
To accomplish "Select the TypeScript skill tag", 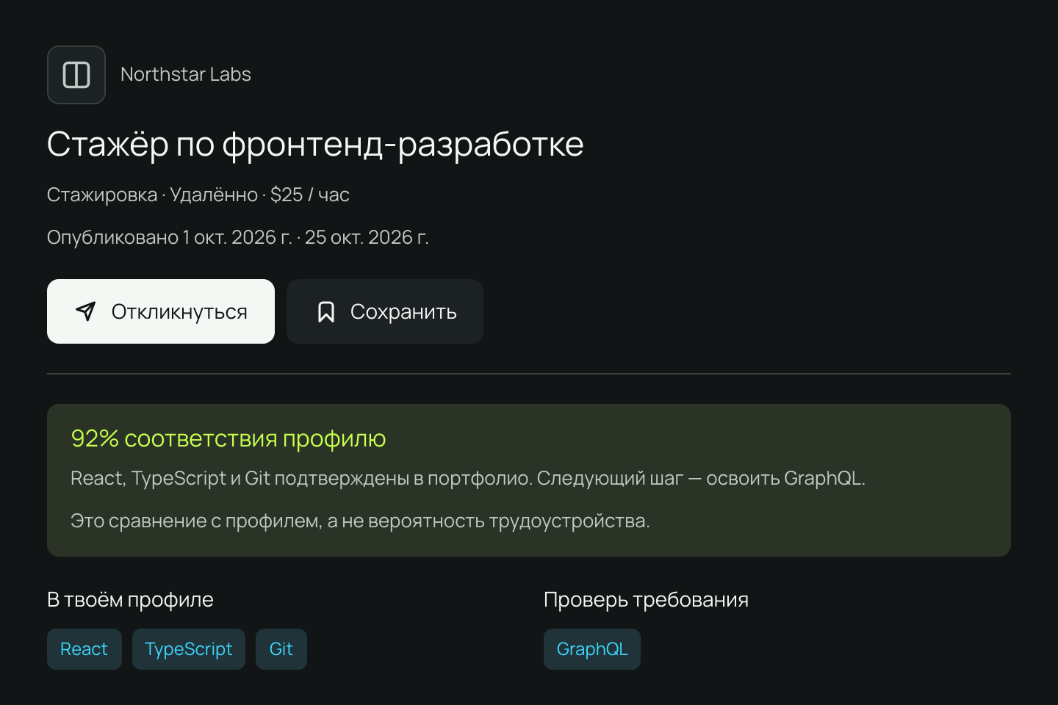I will (x=189, y=649).
